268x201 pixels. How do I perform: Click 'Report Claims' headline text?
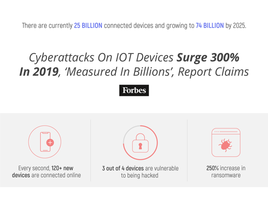point(213,72)
